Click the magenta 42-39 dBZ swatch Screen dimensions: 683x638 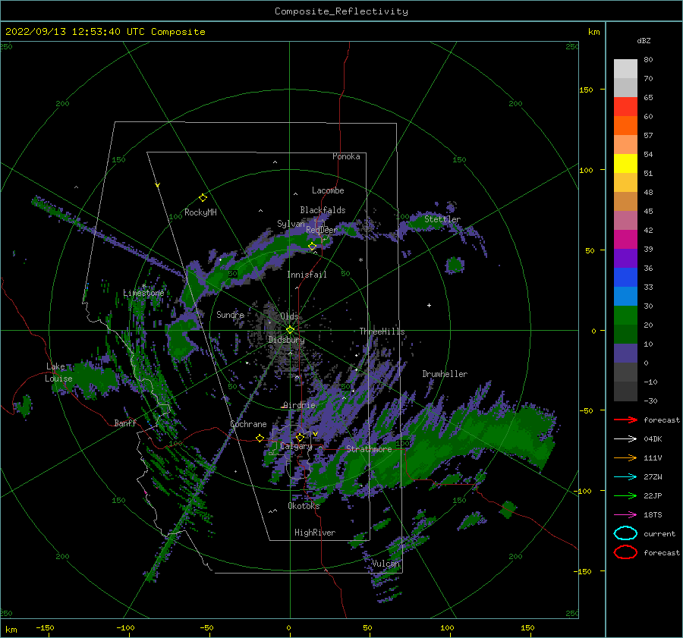pos(625,240)
